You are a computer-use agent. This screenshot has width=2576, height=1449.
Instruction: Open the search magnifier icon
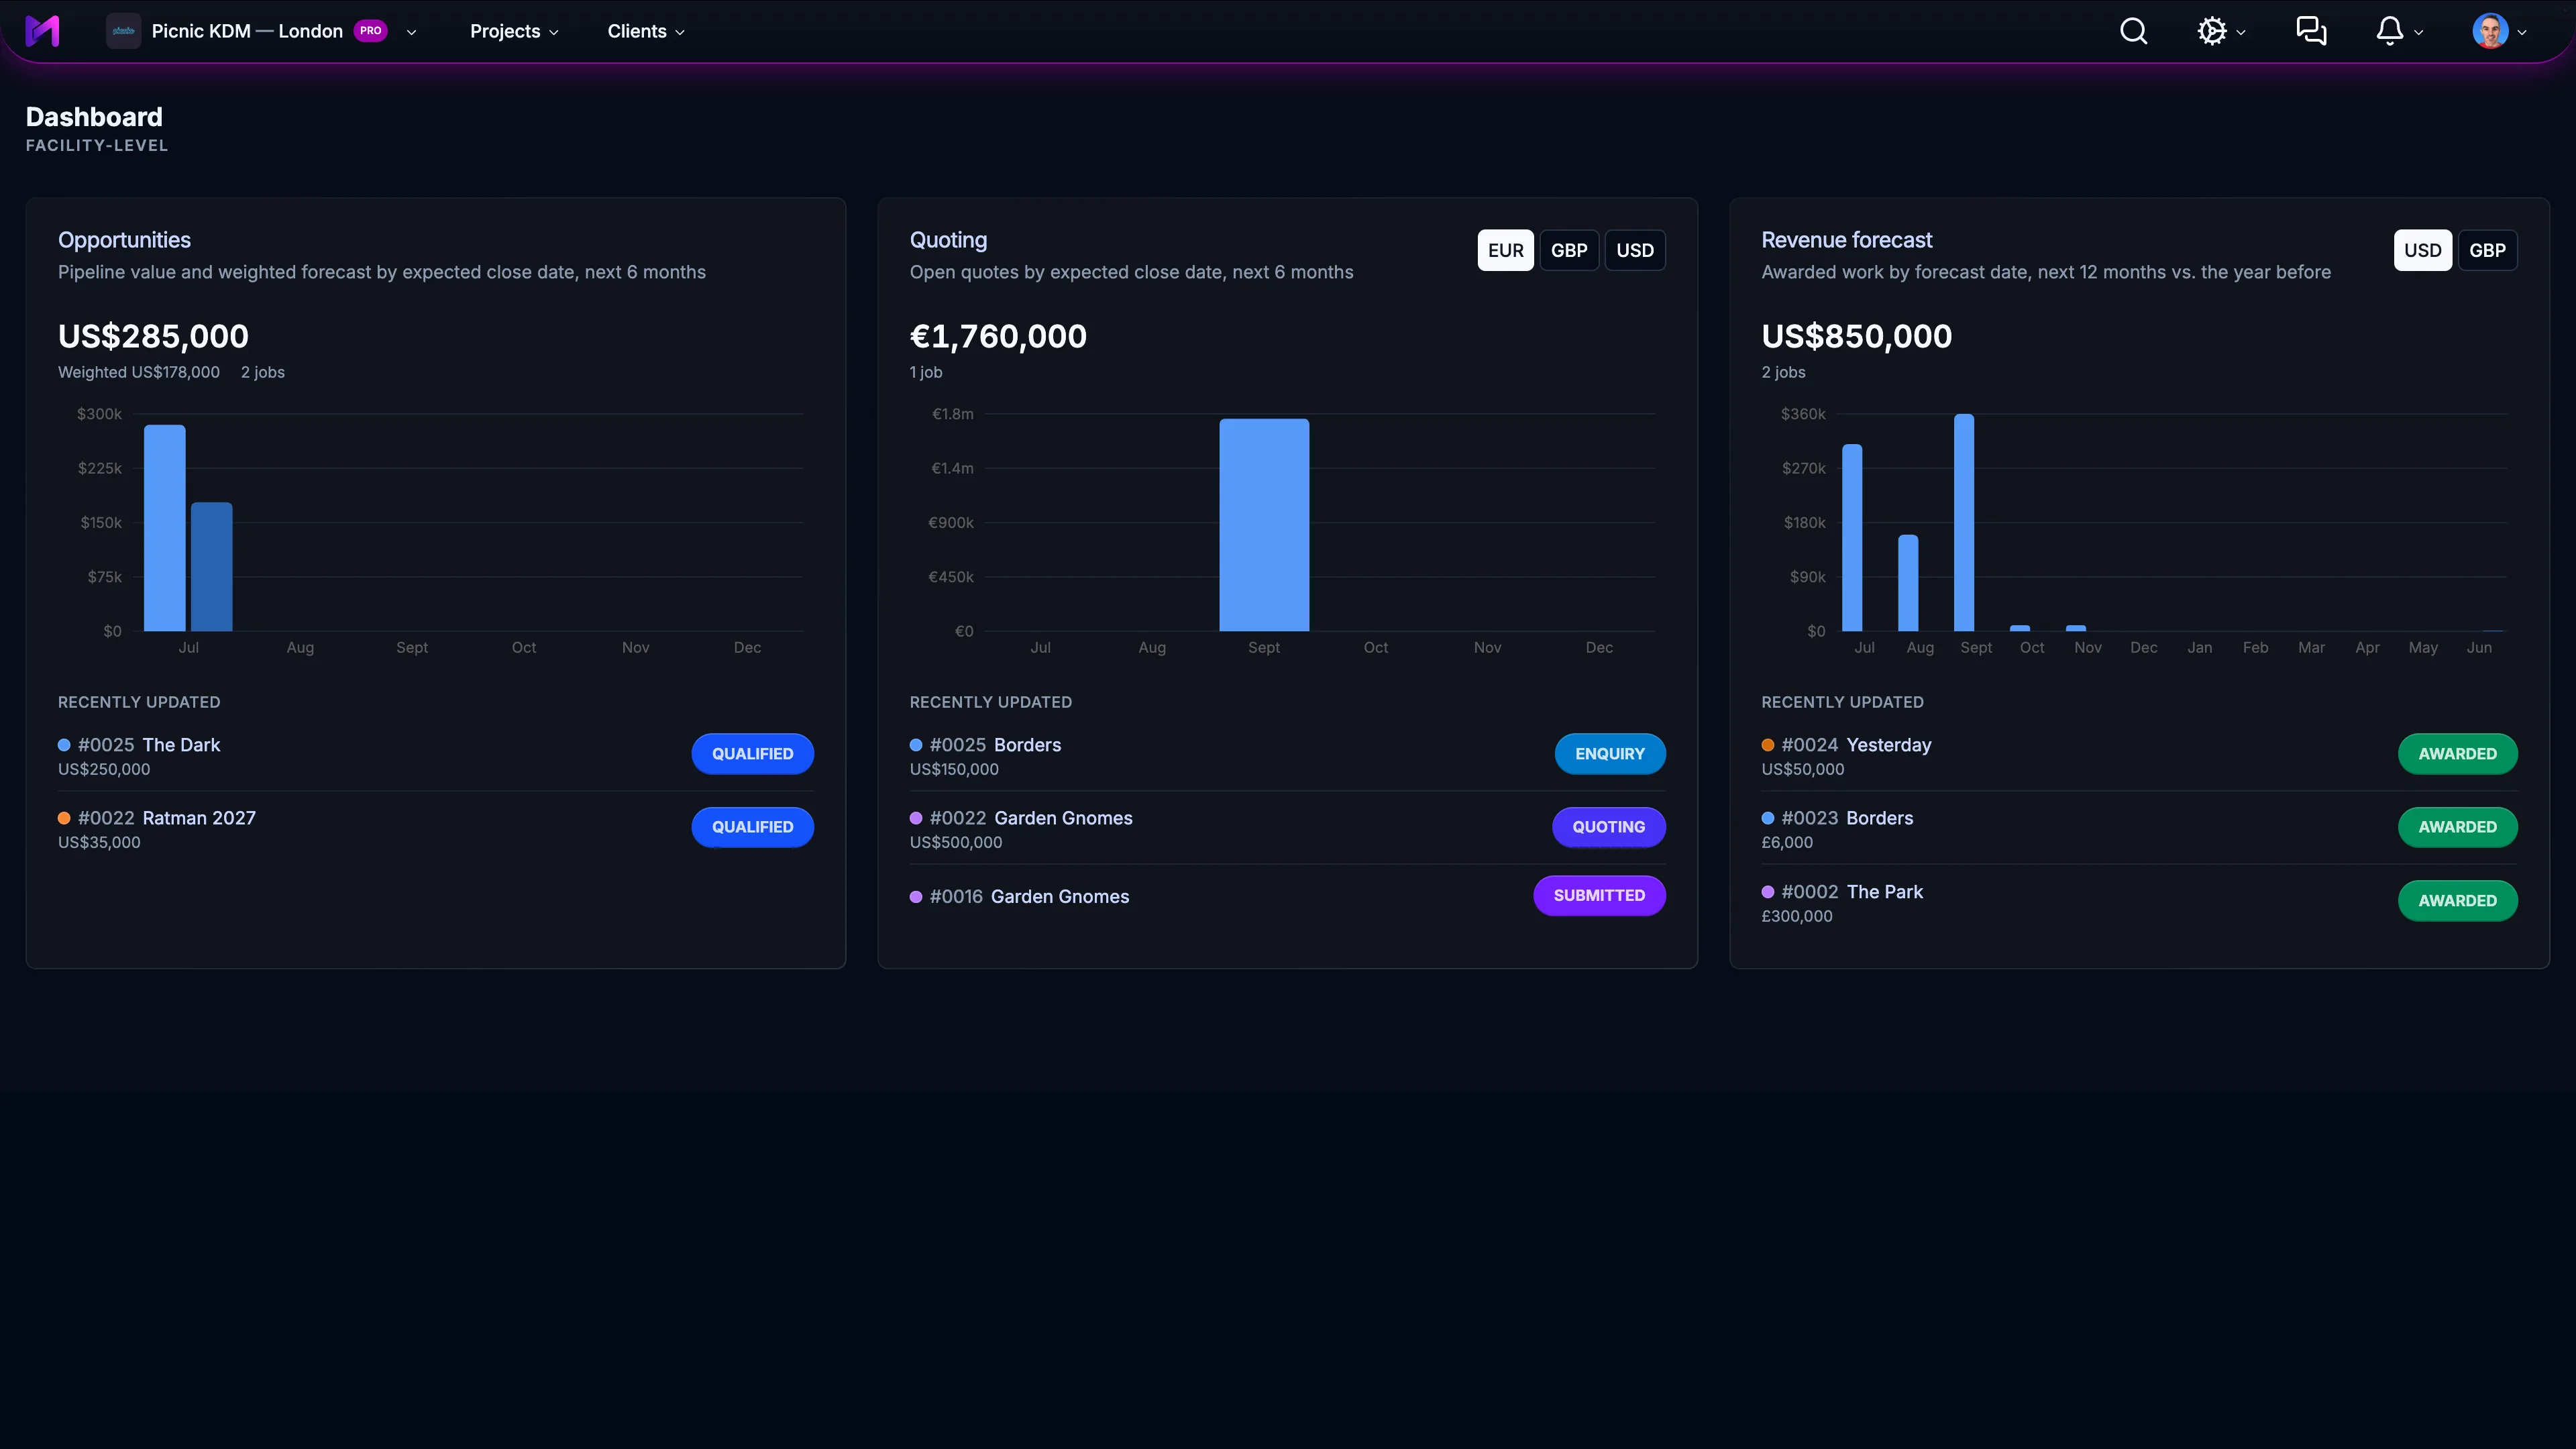2133,31
